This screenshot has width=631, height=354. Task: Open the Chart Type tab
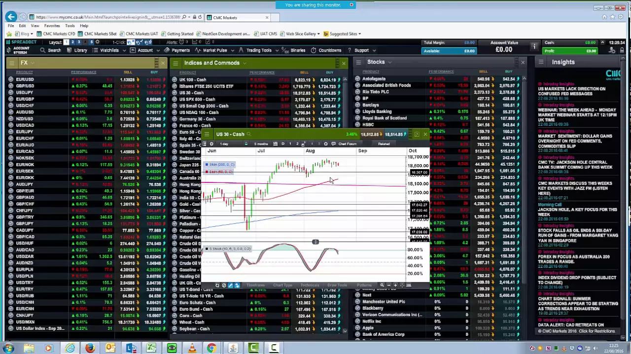282,285
